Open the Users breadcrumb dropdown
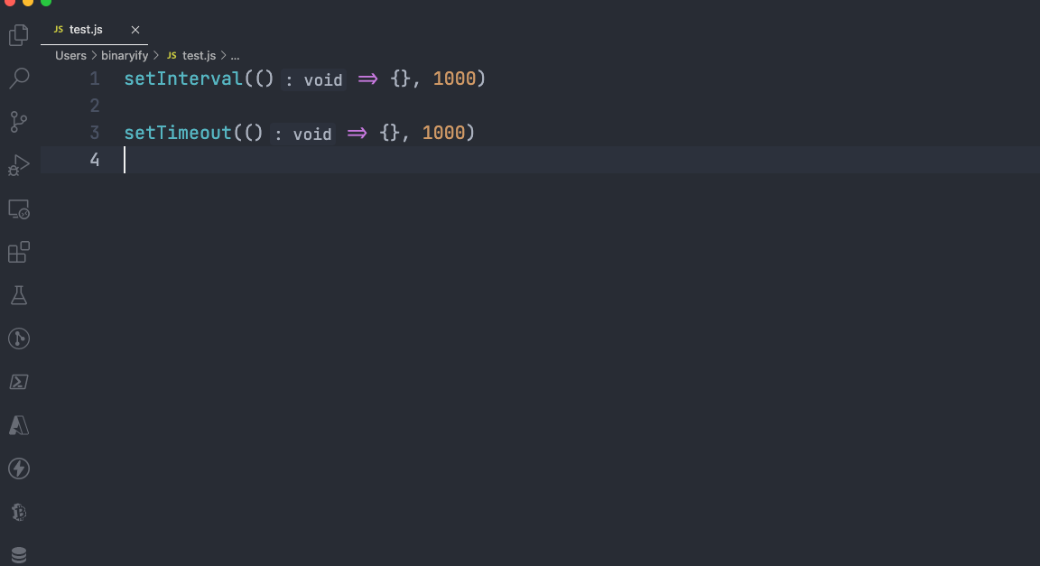Viewport: 1040px width, 566px height. [x=70, y=55]
